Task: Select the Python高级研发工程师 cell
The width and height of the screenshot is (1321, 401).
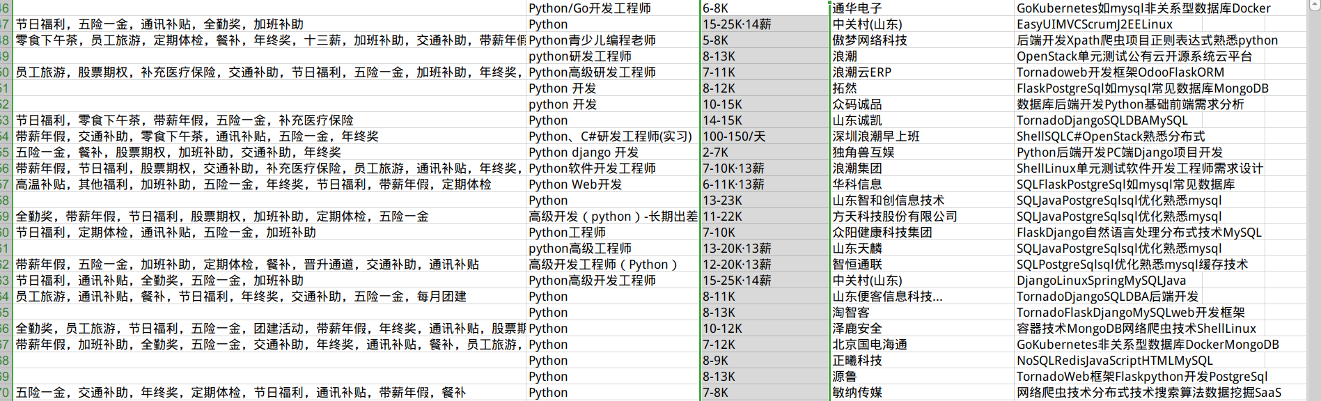Action: 613,72
